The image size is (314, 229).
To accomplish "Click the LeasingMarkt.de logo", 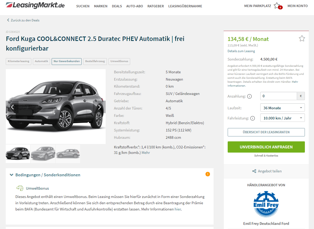I will (x=35, y=5).
